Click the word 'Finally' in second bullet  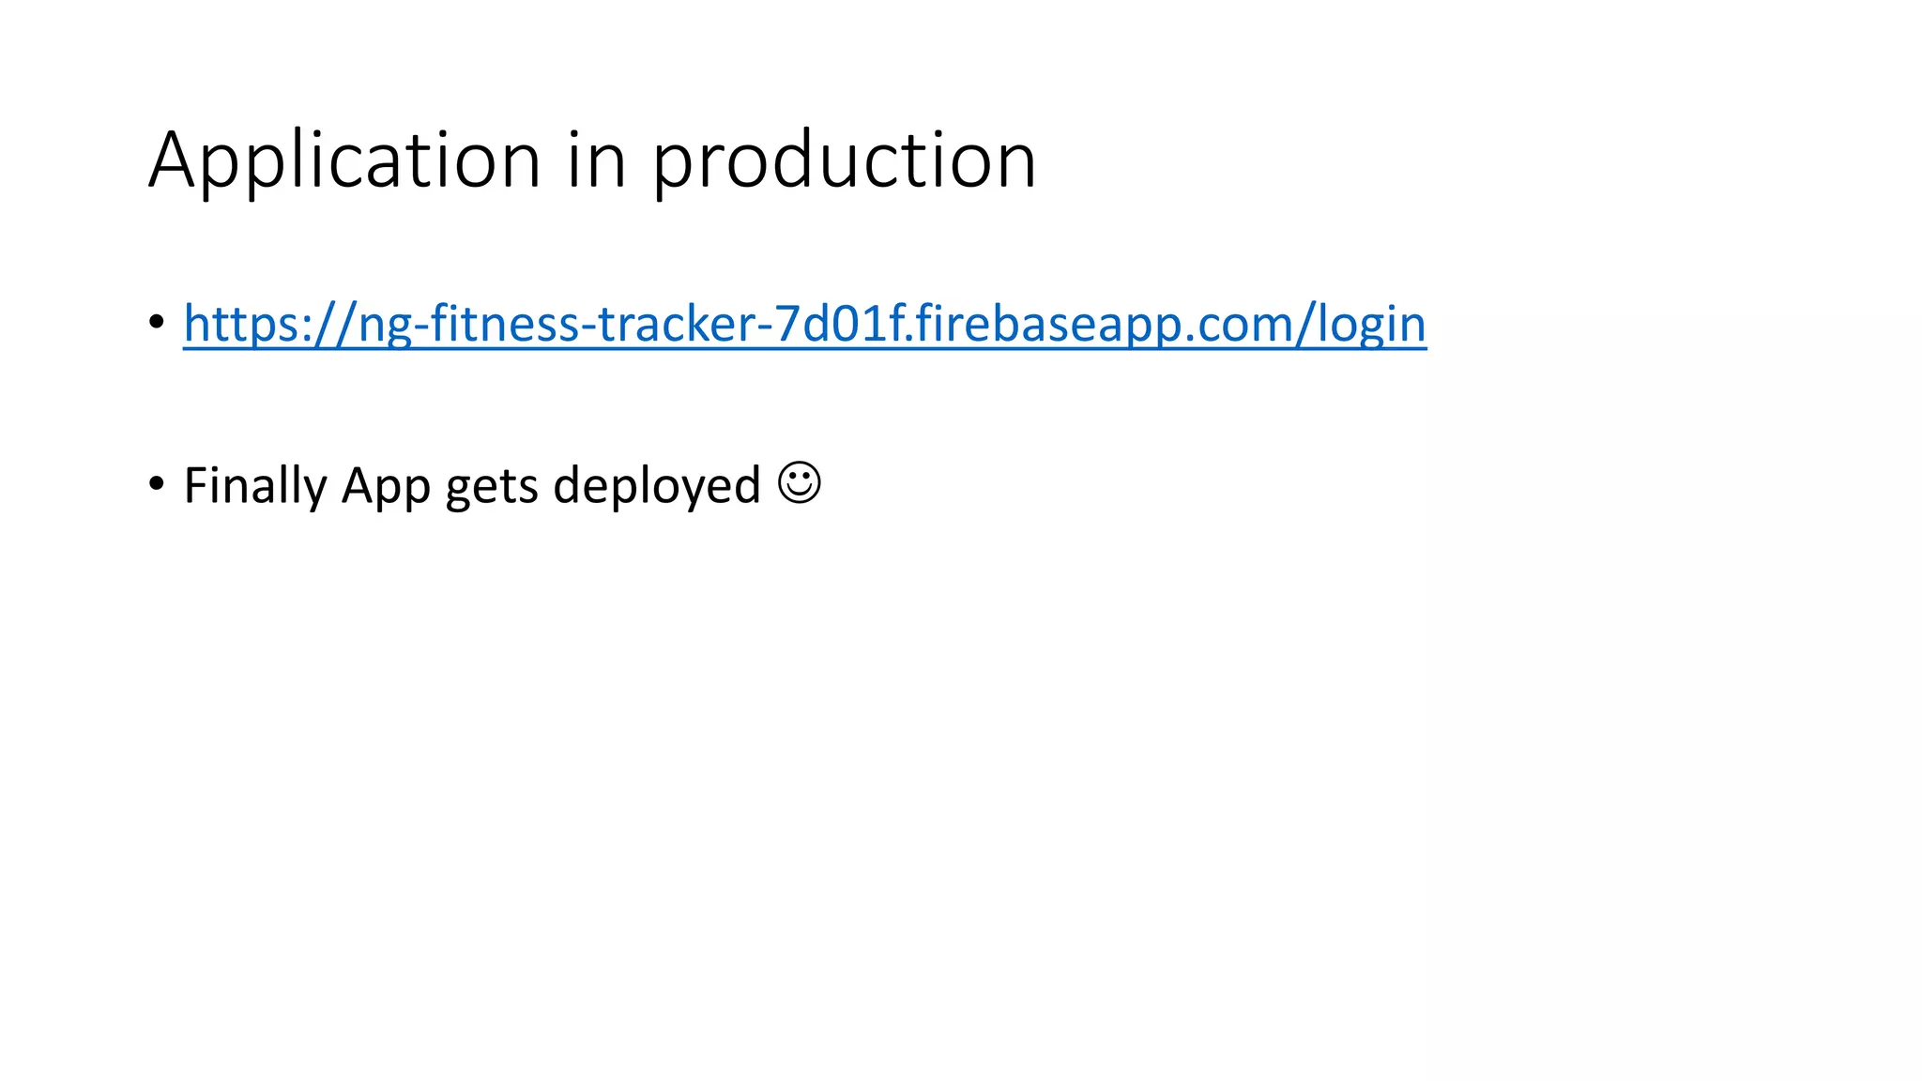click(255, 486)
